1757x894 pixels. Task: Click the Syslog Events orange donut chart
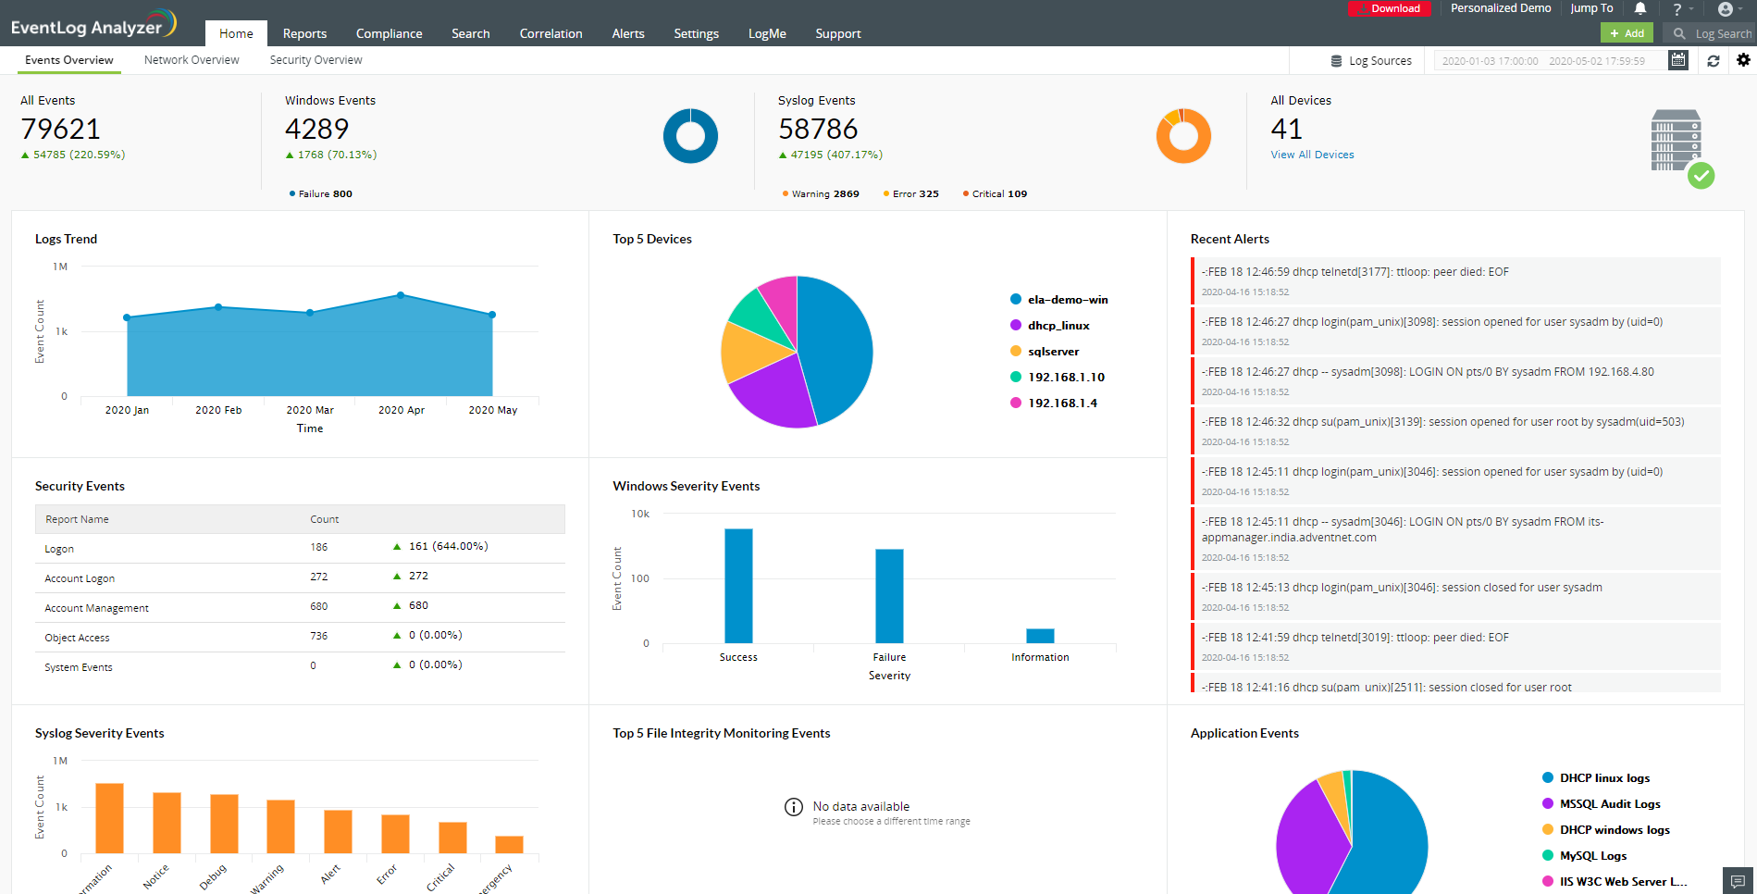(x=1183, y=136)
